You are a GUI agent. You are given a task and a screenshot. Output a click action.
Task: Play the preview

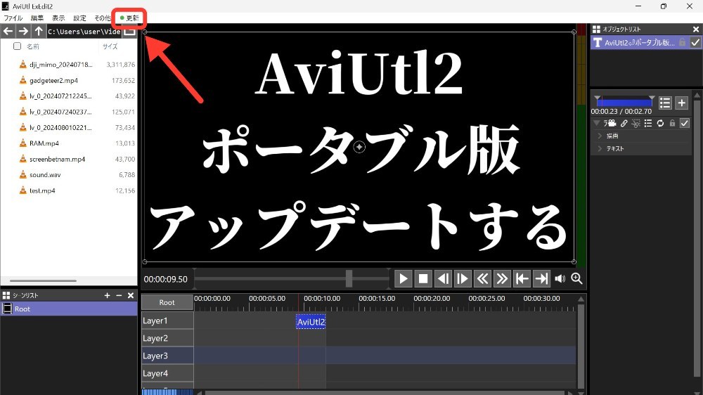[x=403, y=279]
